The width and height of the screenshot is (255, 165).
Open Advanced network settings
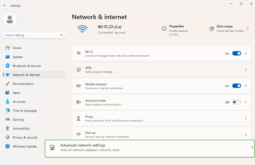150,147
